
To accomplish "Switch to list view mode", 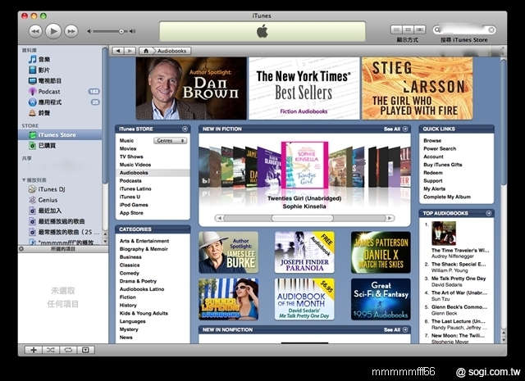I will point(397,29).
